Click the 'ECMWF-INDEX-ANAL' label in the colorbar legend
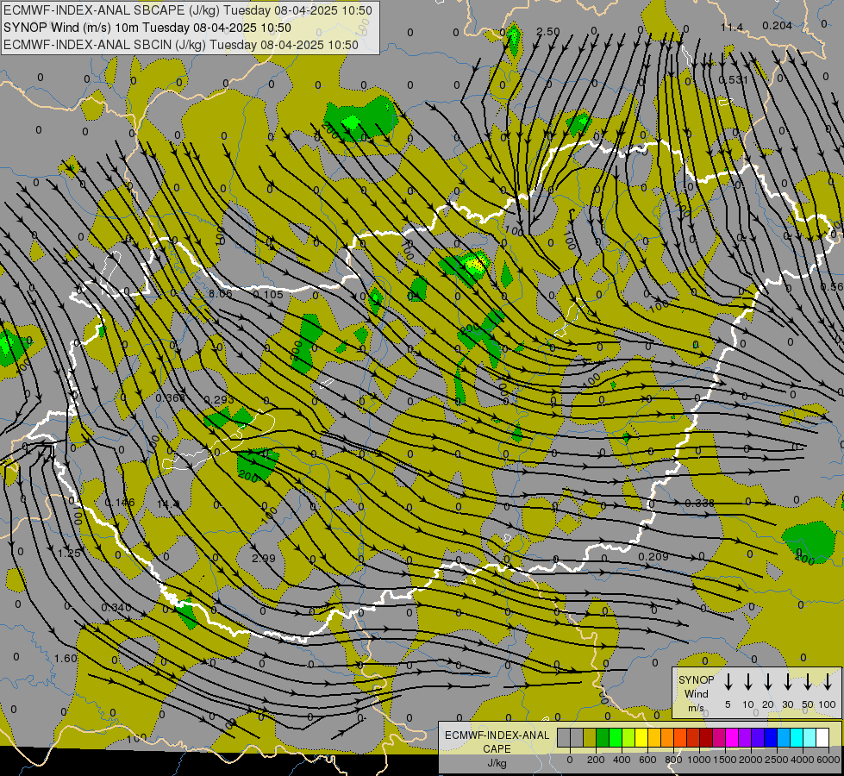The height and width of the screenshot is (776, 844). coord(497,735)
